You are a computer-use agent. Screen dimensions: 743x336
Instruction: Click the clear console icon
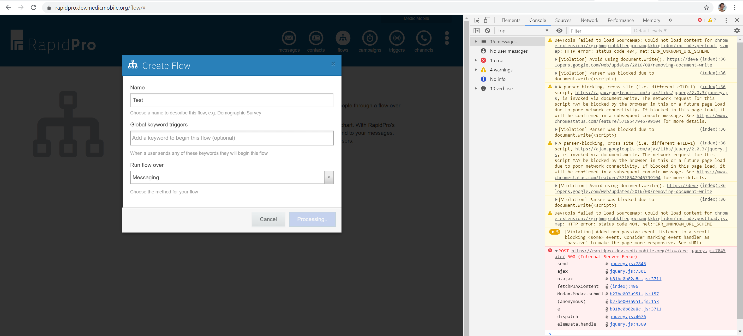tap(488, 30)
